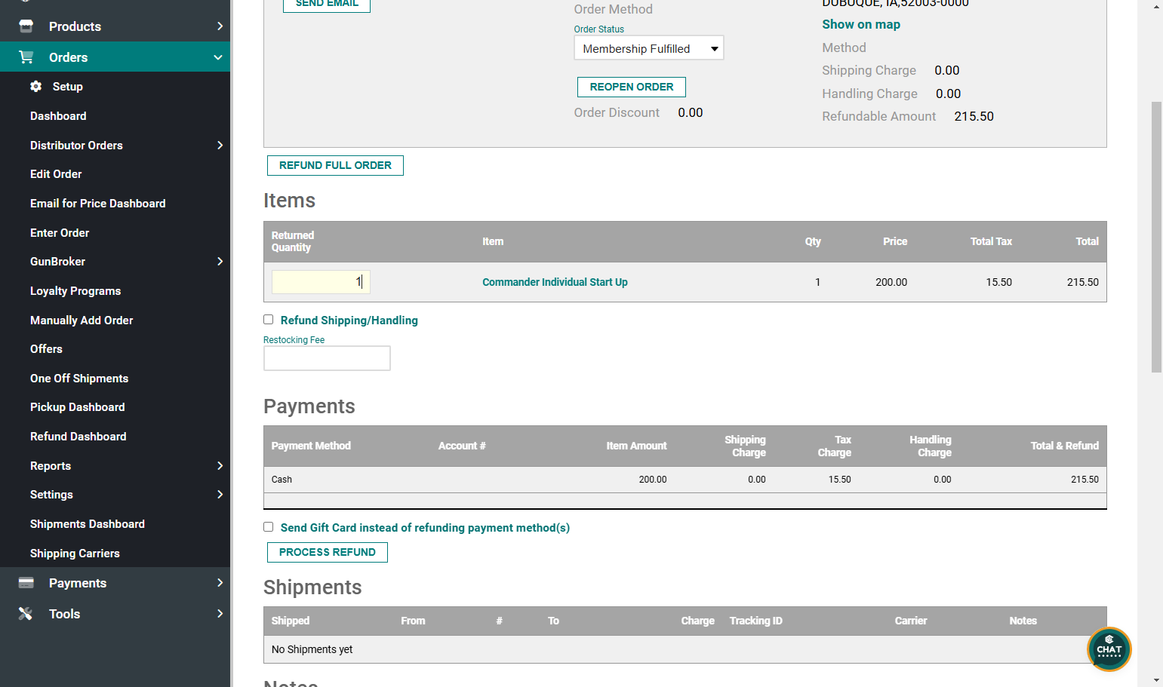The image size is (1163, 687).
Task: Click the Orders shopping cart icon
Action: point(26,57)
